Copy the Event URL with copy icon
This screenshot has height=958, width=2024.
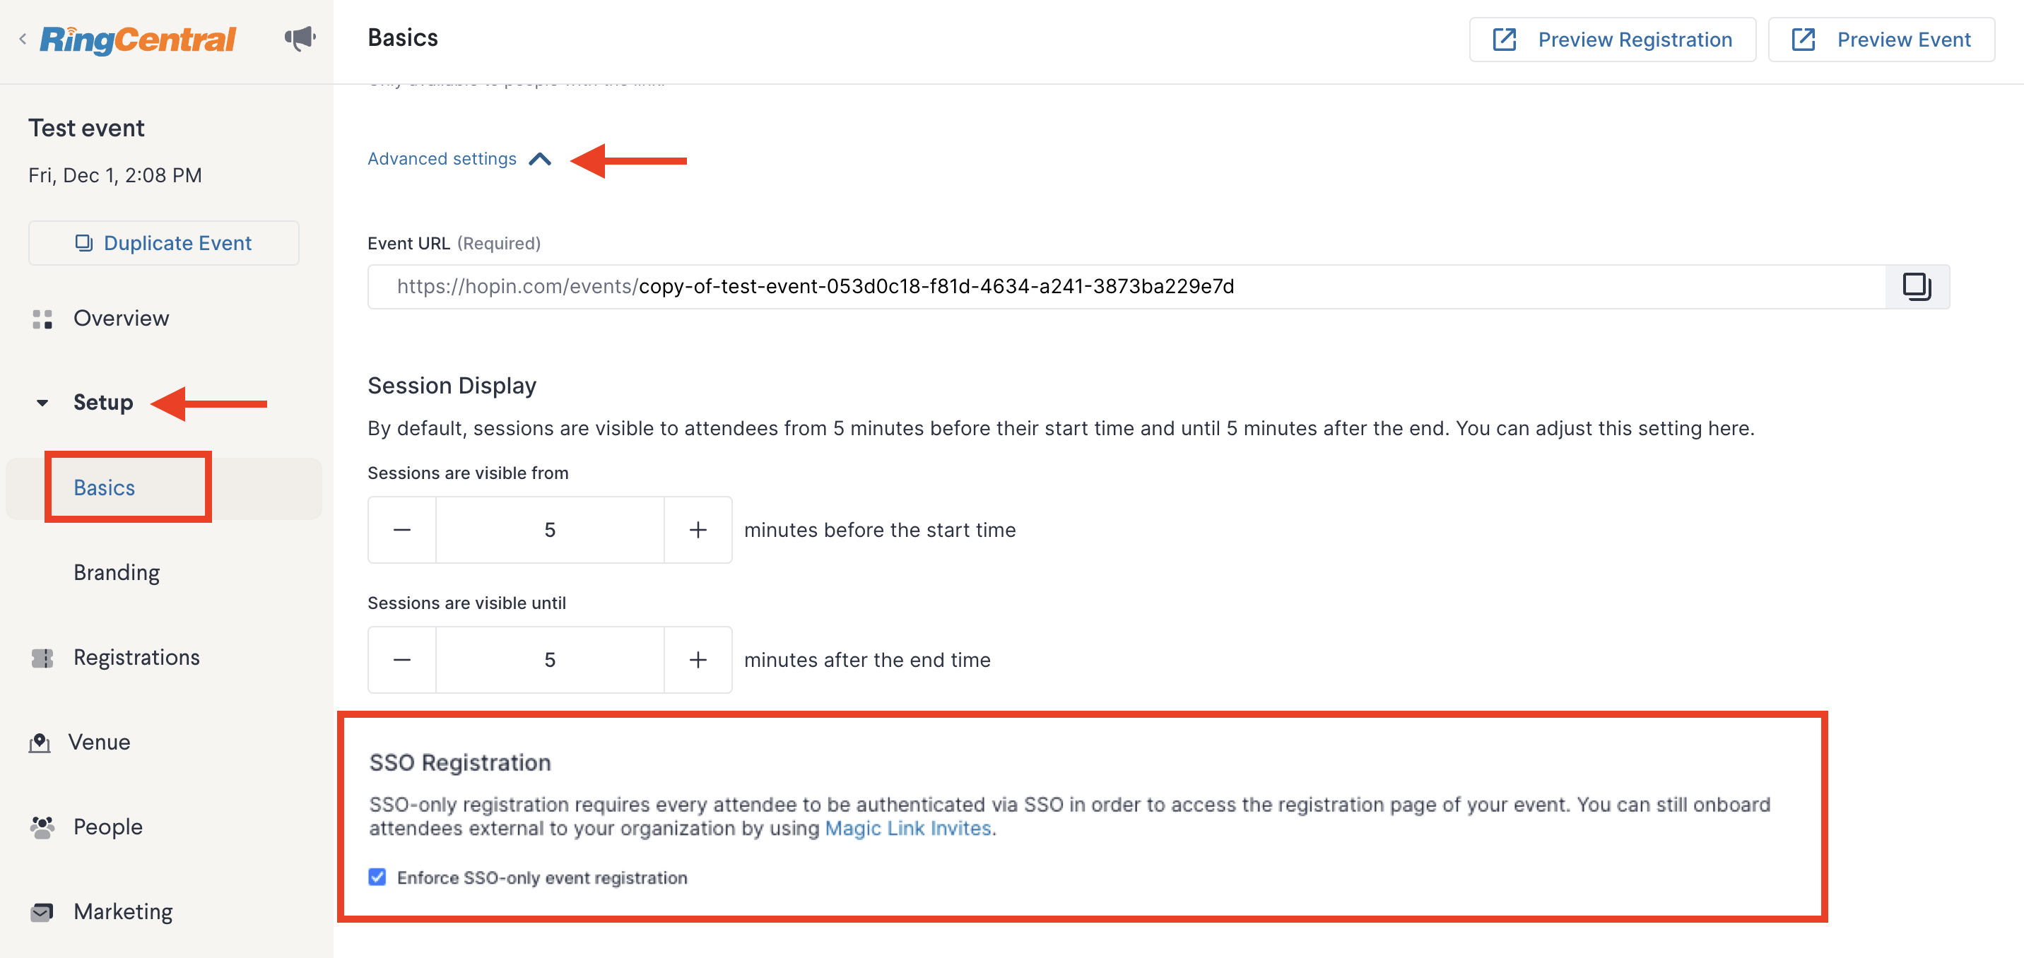tap(1917, 287)
